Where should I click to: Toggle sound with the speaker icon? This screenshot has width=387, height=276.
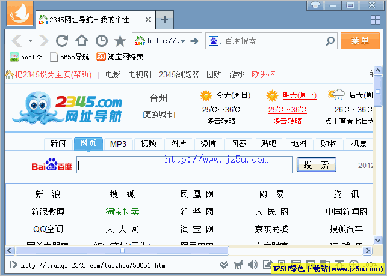coord(253,265)
